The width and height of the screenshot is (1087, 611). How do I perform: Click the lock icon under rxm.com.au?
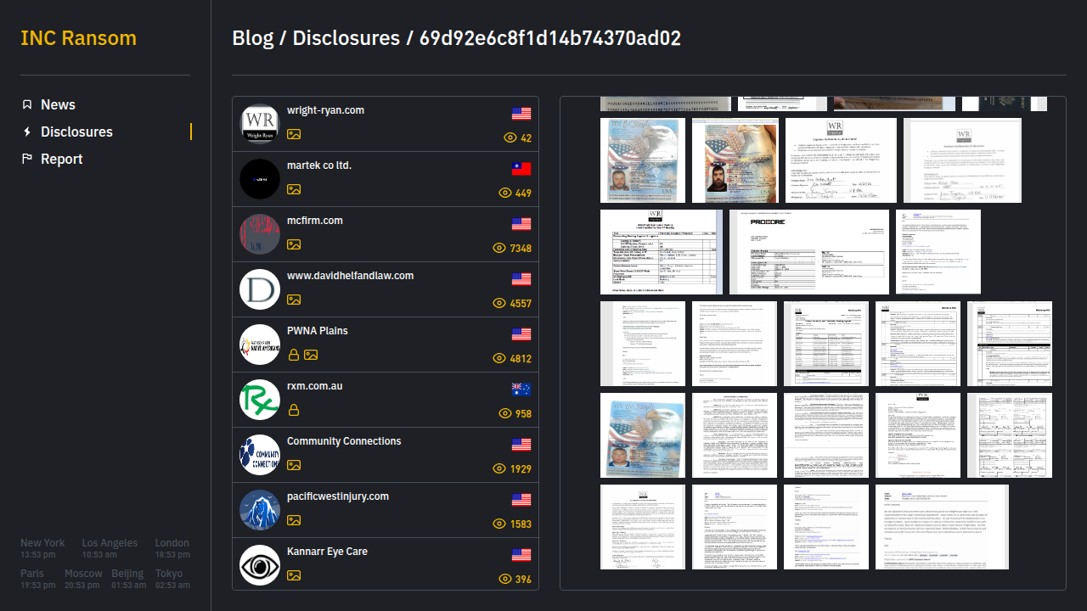[x=294, y=410]
